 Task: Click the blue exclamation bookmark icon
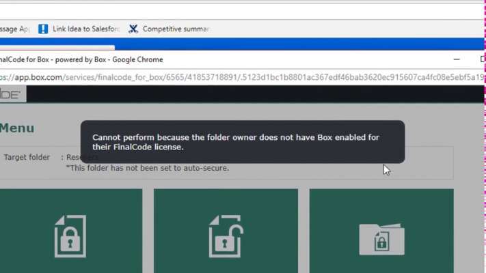[43, 29]
